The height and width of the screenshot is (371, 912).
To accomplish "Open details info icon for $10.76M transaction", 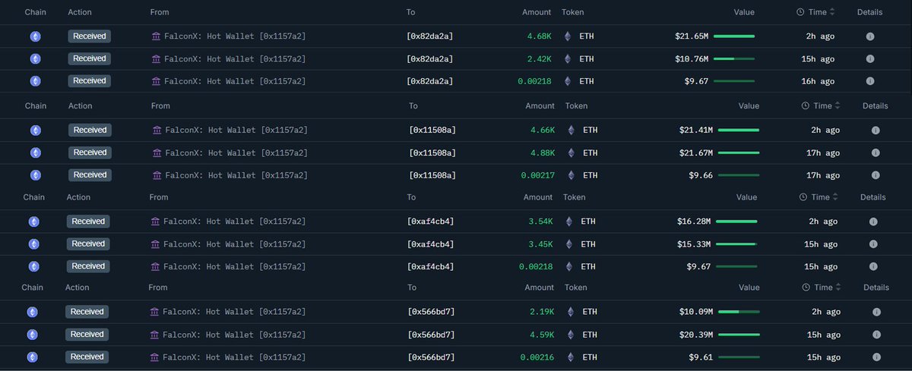I will click(870, 58).
